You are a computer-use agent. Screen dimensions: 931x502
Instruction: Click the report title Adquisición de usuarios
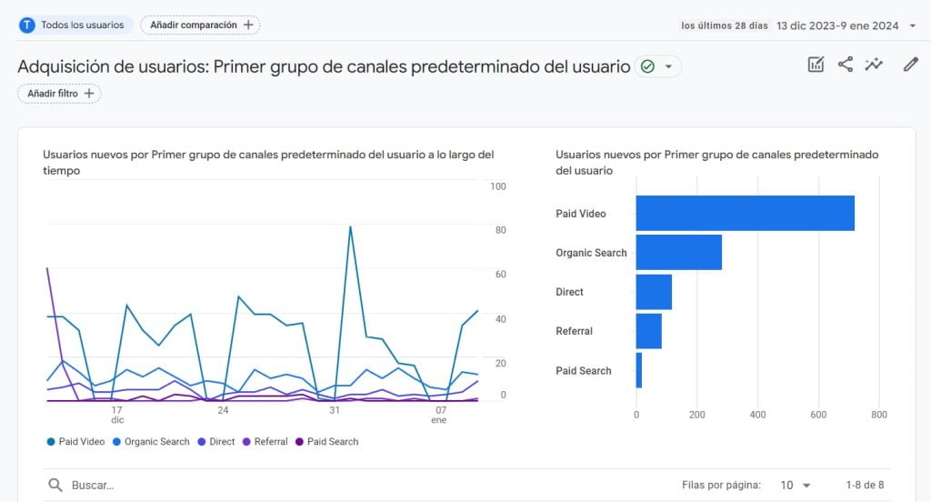(324, 66)
